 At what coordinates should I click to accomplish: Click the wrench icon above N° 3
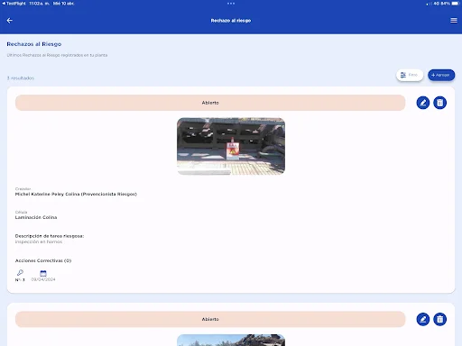[20, 273]
